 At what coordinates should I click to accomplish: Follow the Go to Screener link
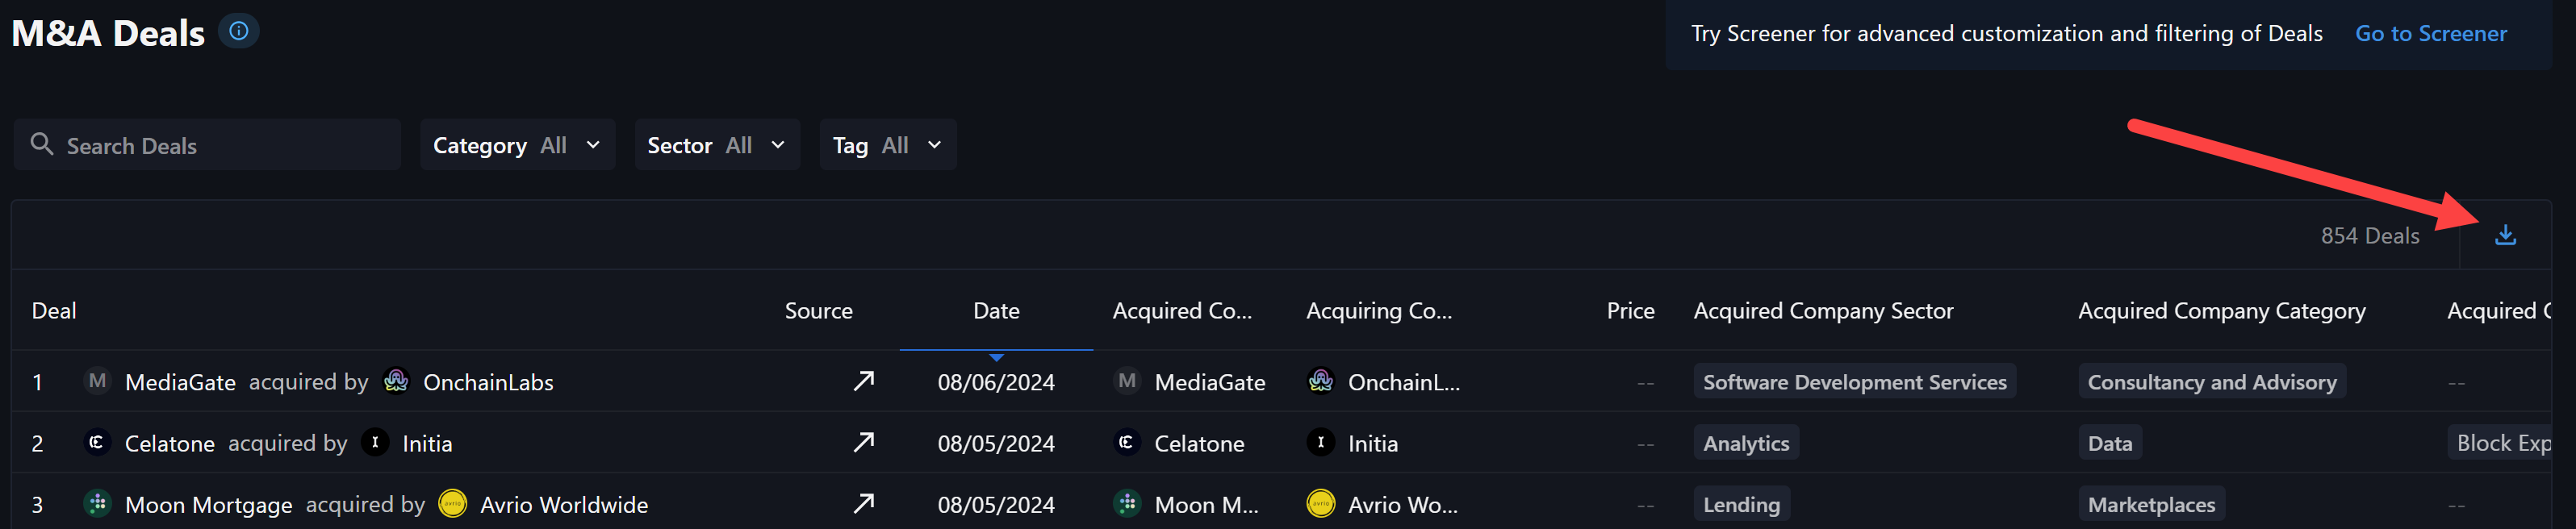pos(2430,34)
